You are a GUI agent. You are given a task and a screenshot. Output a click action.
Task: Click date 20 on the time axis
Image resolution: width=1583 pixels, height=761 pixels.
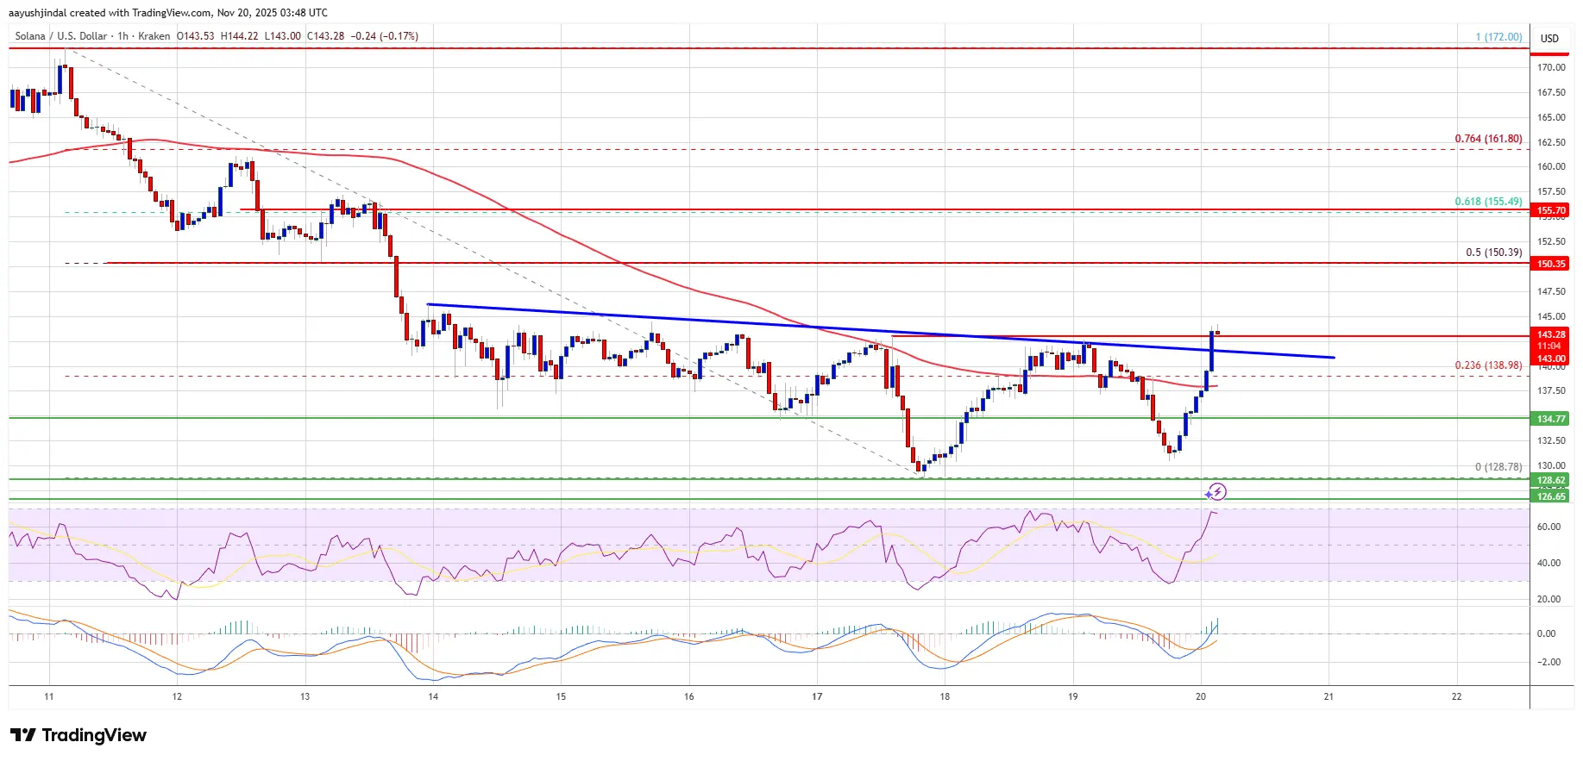(x=1201, y=696)
